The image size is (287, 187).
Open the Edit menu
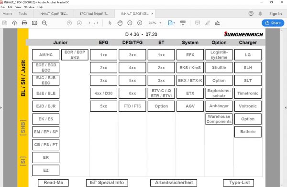(10, 7)
